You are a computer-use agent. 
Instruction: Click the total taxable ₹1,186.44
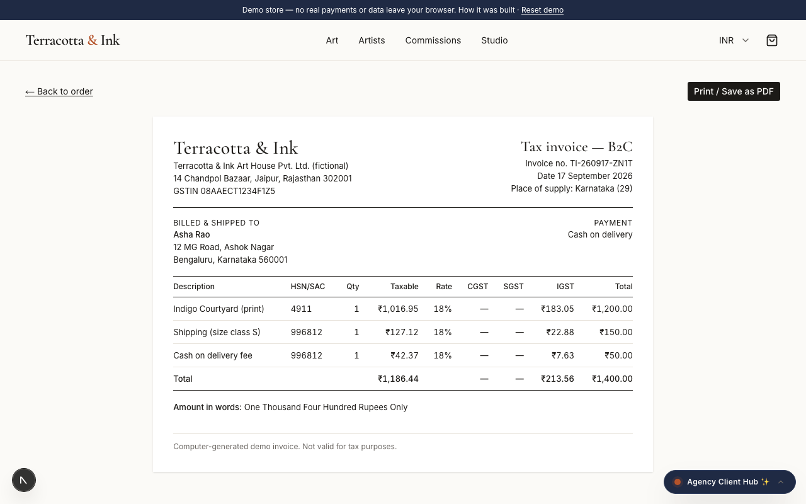coord(398,379)
